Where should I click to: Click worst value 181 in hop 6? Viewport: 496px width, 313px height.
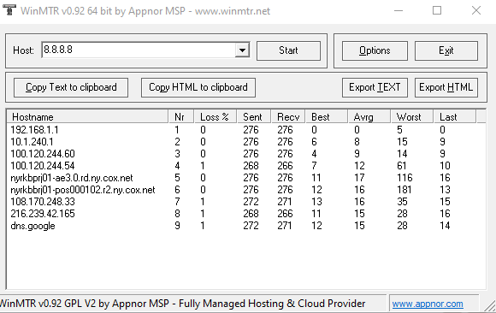tap(404, 190)
